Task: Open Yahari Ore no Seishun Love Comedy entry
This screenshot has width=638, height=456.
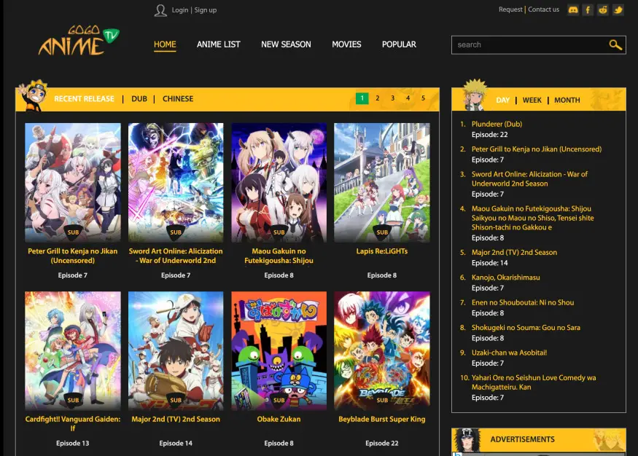Action: pyautogui.click(x=534, y=382)
